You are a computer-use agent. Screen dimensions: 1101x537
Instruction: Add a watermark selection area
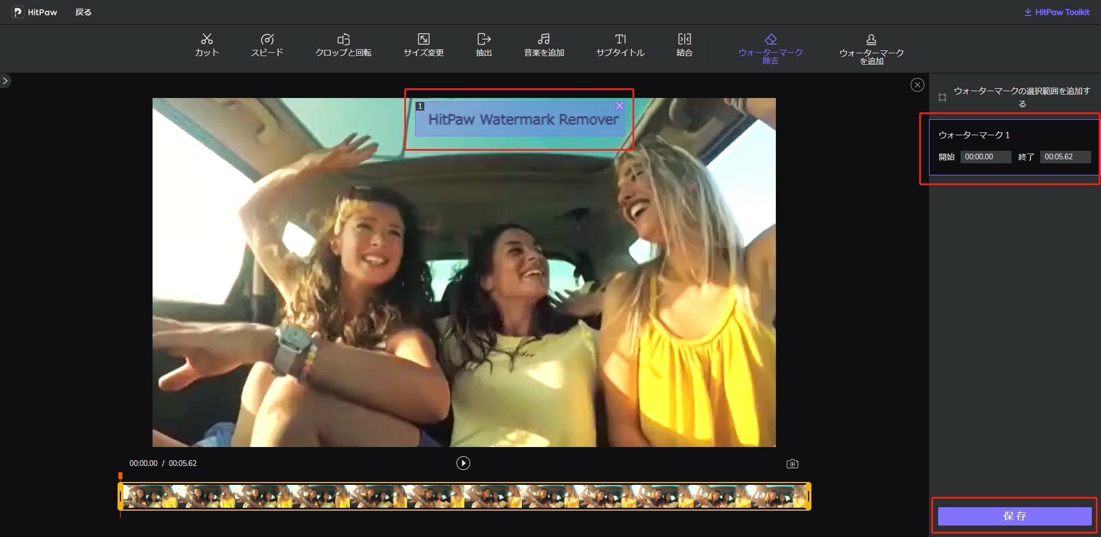pos(1014,97)
